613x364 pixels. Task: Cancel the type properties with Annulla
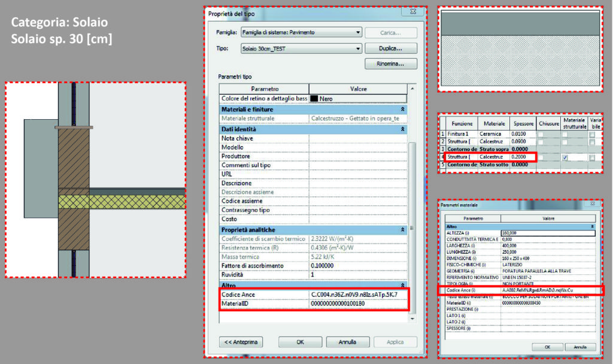347,342
